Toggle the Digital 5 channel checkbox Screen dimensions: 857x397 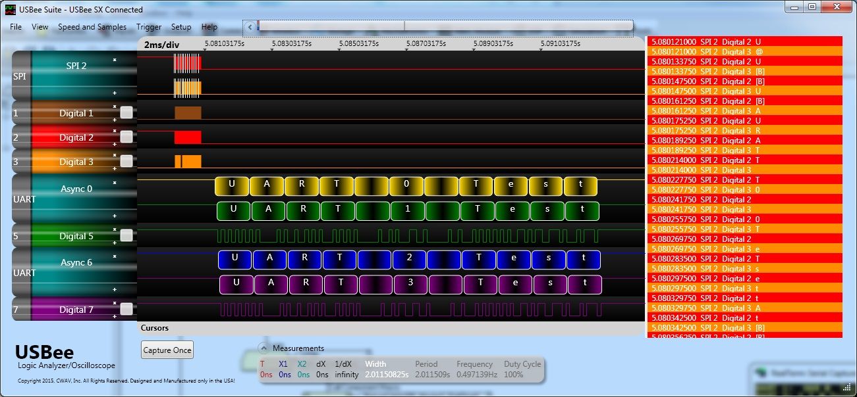click(x=126, y=235)
